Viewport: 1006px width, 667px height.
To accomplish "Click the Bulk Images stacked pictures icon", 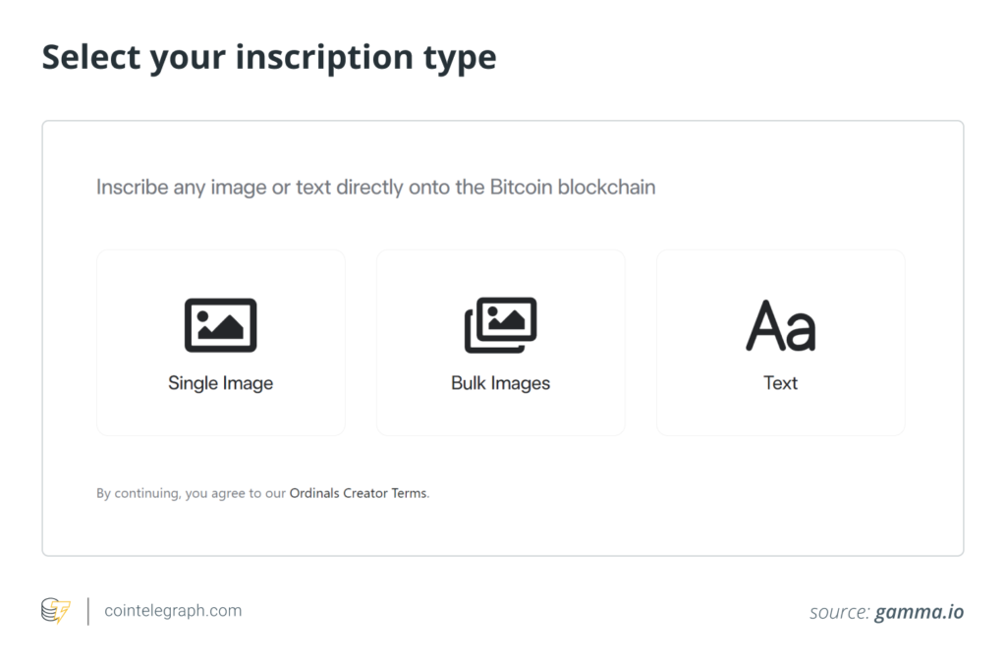I will (x=500, y=325).
